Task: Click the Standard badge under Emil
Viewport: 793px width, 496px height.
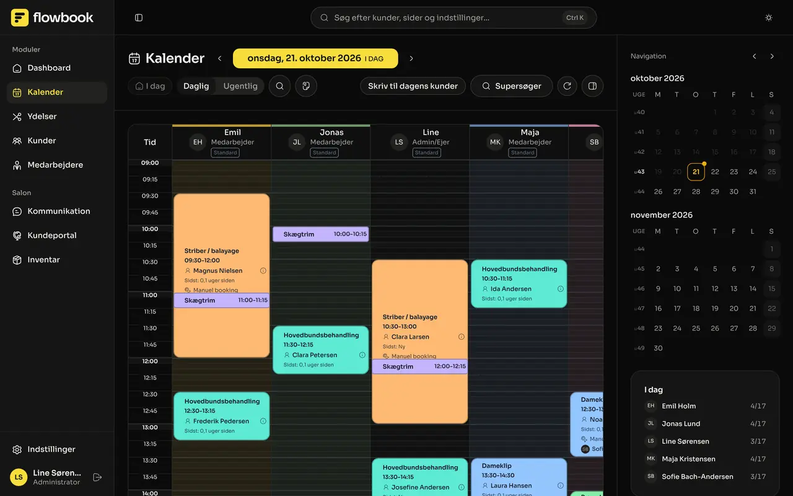Action: [x=226, y=153]
